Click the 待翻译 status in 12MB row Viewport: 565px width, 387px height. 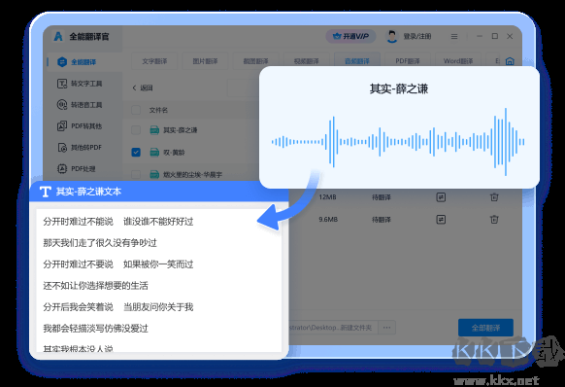pyautogui.click(x=382, y=197)
